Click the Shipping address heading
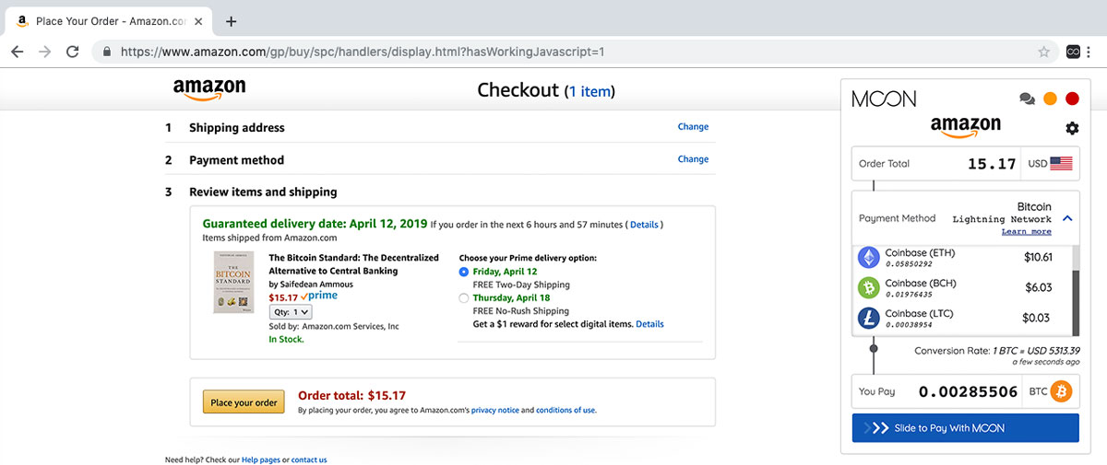The image size is (1107, 465). pyautogui.click(x=237, y=128)
